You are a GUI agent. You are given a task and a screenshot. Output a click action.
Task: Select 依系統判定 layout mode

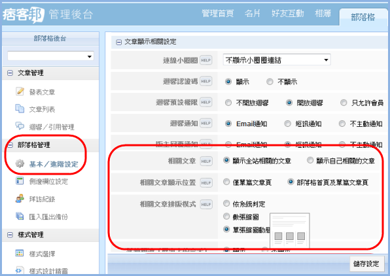pos(226,203)
